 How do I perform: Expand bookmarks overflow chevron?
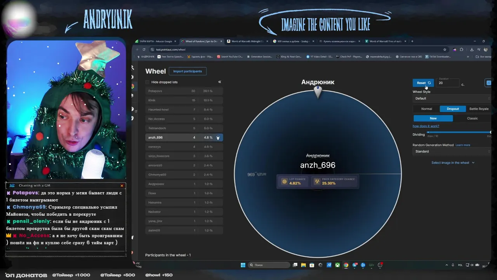point(467,57)
